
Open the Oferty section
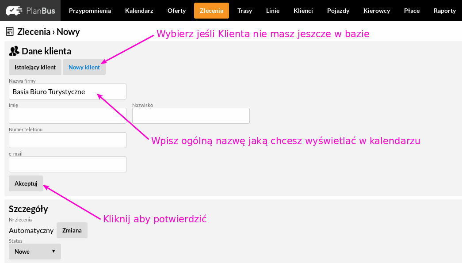tap(176, 11)
